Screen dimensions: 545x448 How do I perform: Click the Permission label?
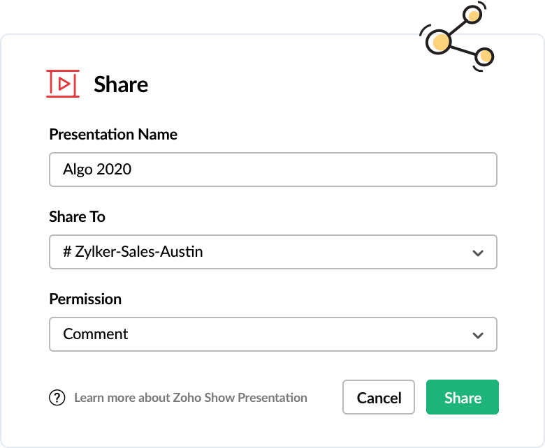point(85,299)
